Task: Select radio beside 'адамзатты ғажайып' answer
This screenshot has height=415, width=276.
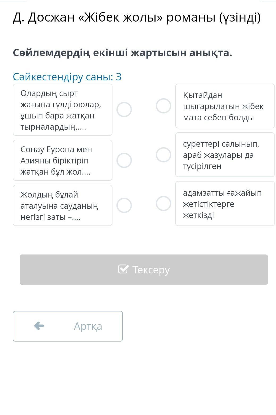Action: click(x=163, y=204)
